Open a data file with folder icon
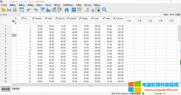This screenshot has height=95, width=181. click(3, 10)
